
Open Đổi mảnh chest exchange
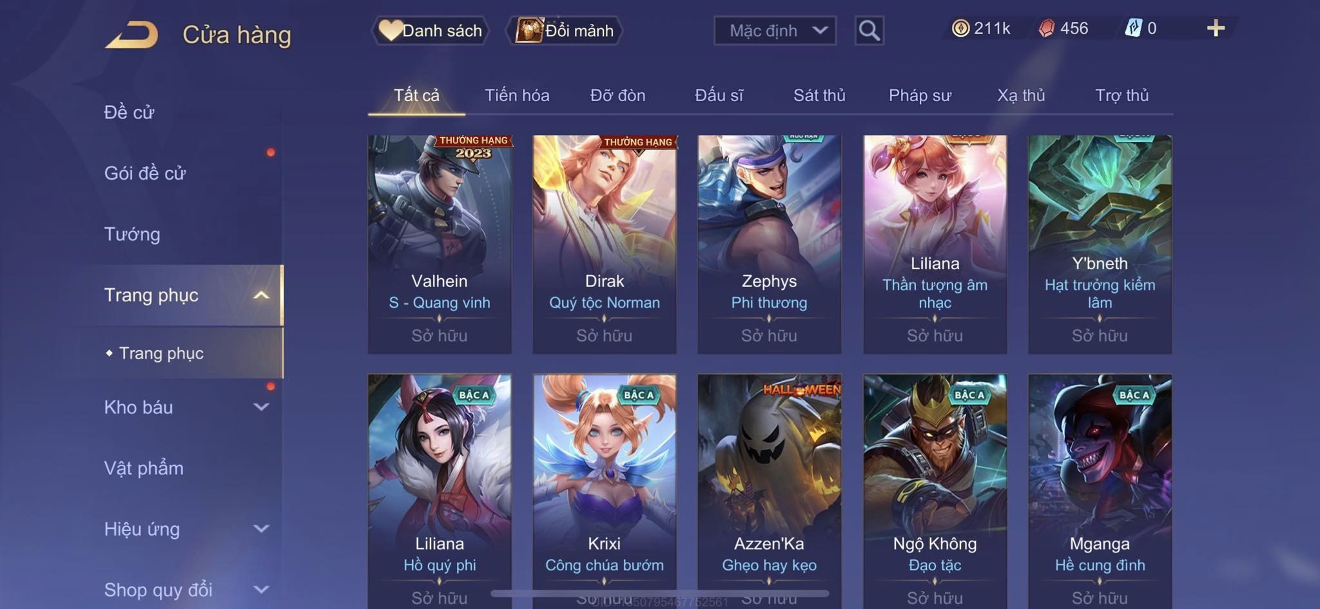[565, 30]
